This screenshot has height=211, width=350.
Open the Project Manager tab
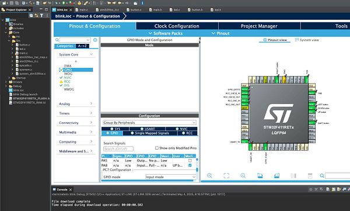click(x=259, y=26)
